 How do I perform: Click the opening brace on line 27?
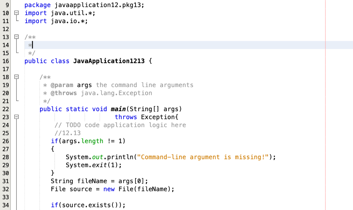tap(52, 149)
